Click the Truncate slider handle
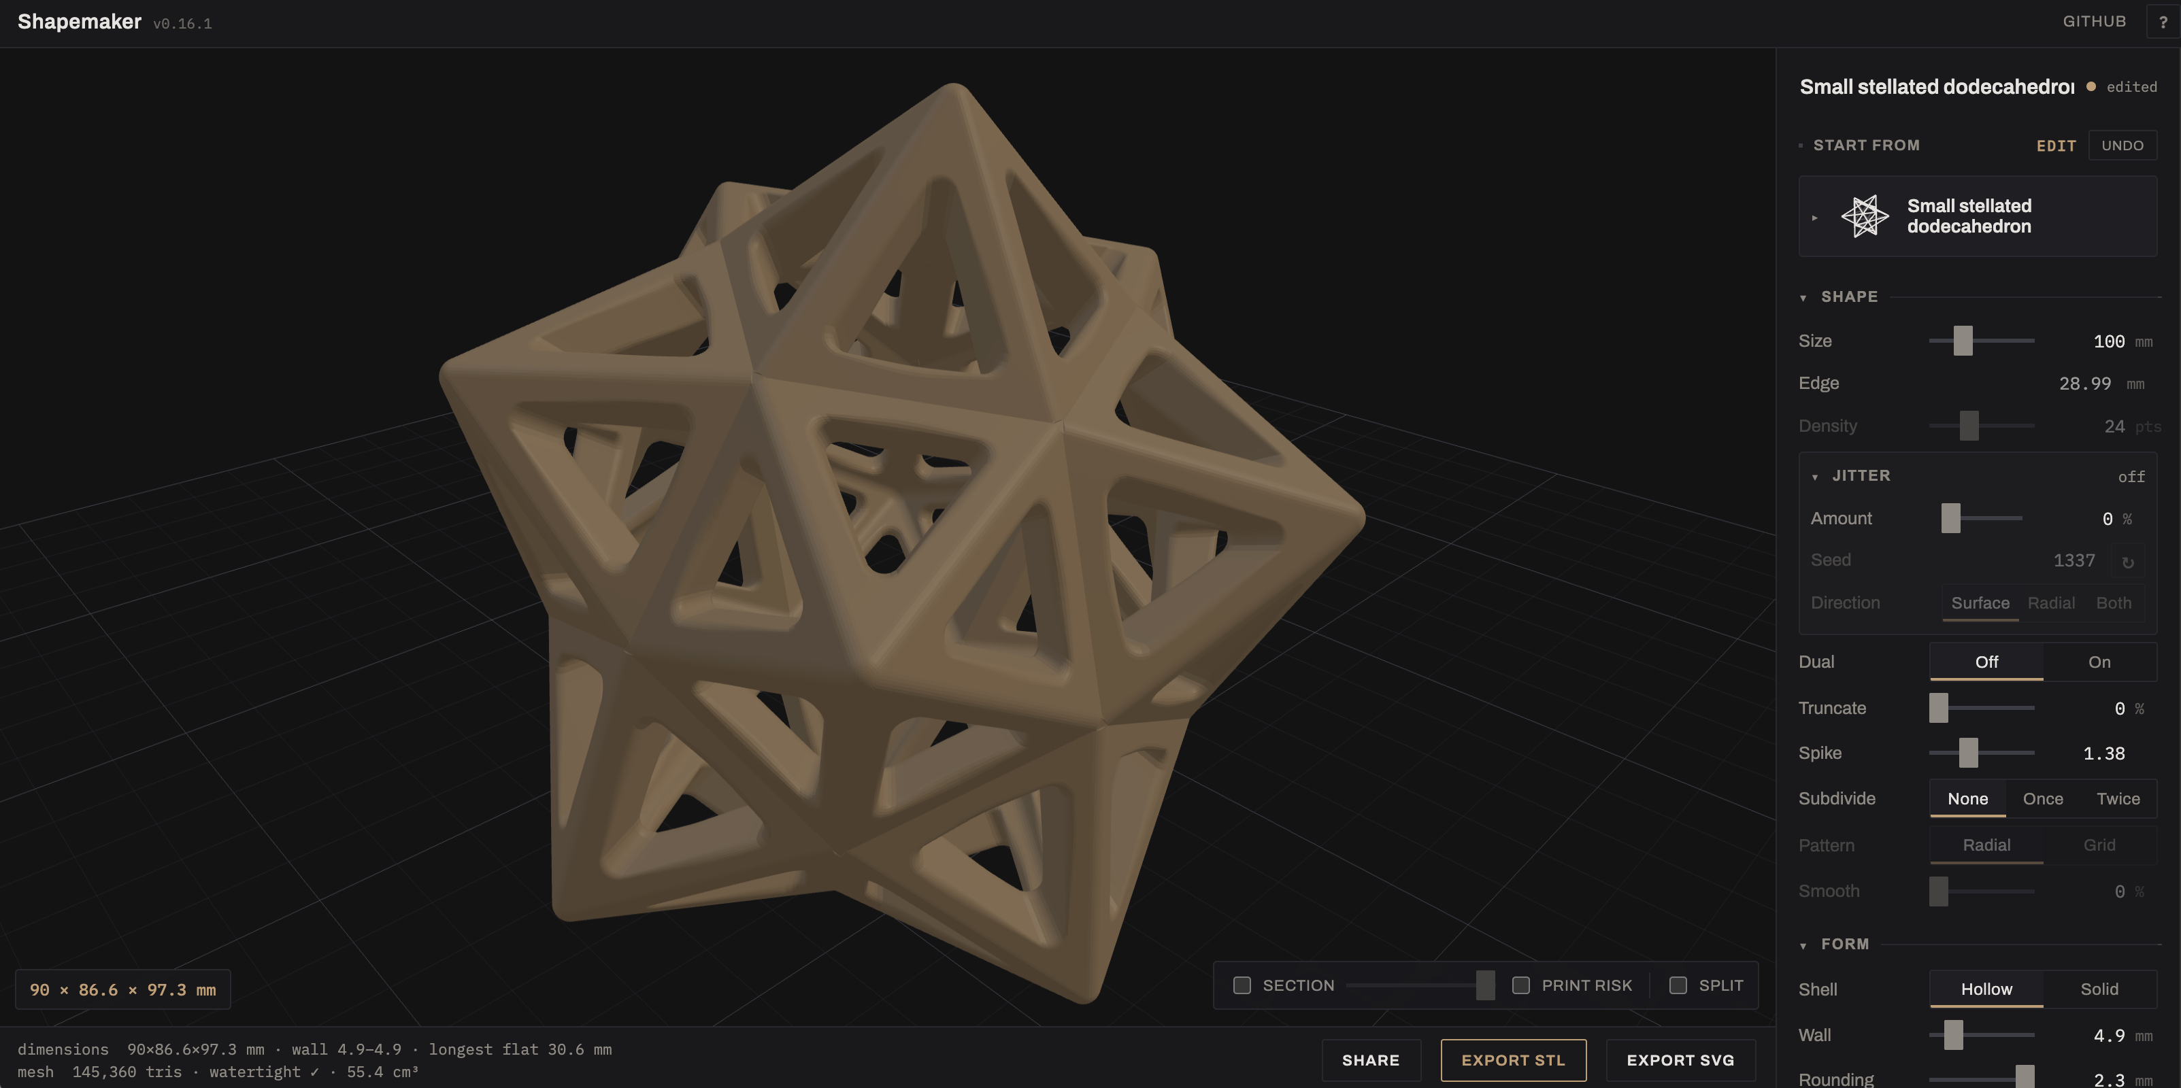Viewport: 2181px width, 1088px height. click(x=1938, y=708)
